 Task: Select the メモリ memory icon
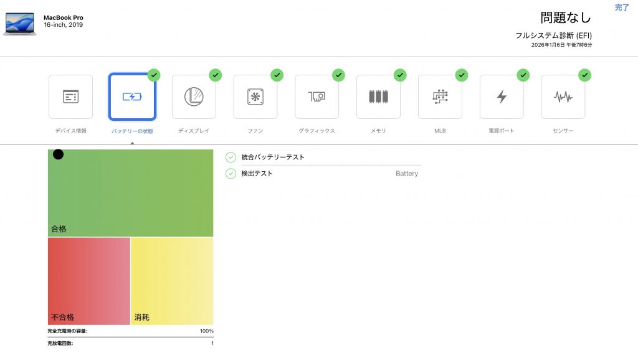[x=378, y=96]
